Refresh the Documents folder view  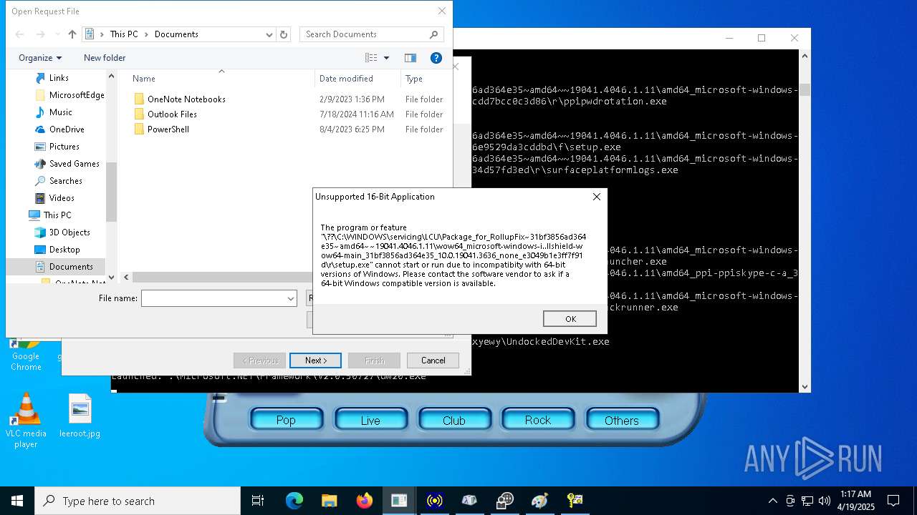pos(284,34)
